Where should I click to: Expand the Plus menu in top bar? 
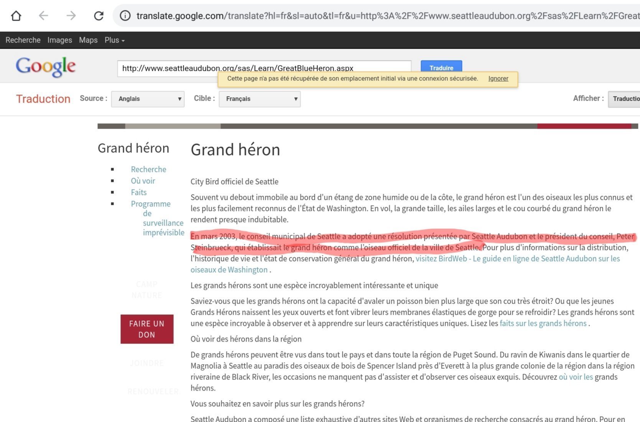pos(114,40)
